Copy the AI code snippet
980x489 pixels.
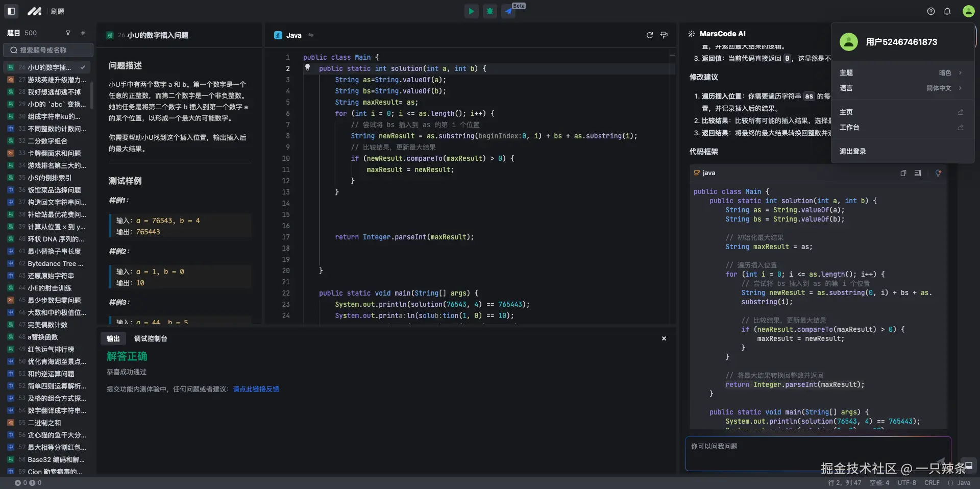(x=903, y=173)
